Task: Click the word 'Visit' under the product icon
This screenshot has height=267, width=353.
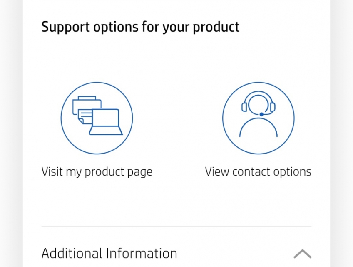Action: [52, 171]
